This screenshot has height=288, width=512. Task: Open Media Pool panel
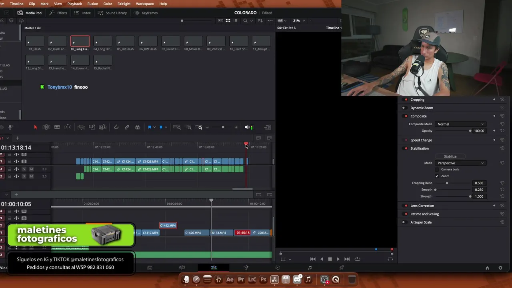(x=30, y=13)
